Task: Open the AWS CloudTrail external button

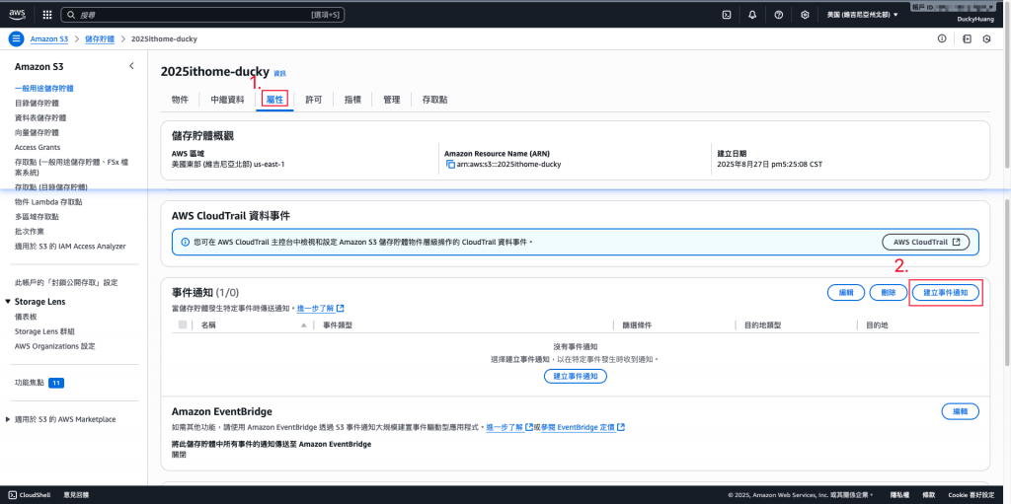Action: pos(925,243)
